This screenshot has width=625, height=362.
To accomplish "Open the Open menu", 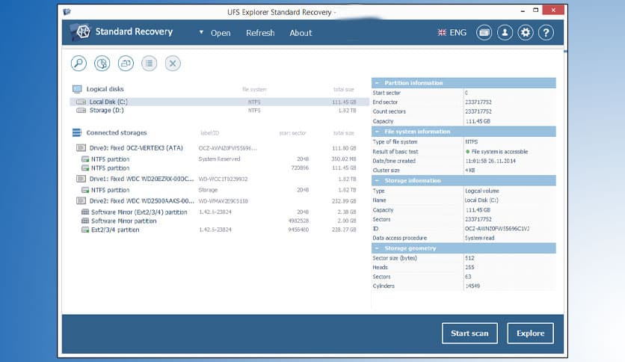I will coord(221,33).
